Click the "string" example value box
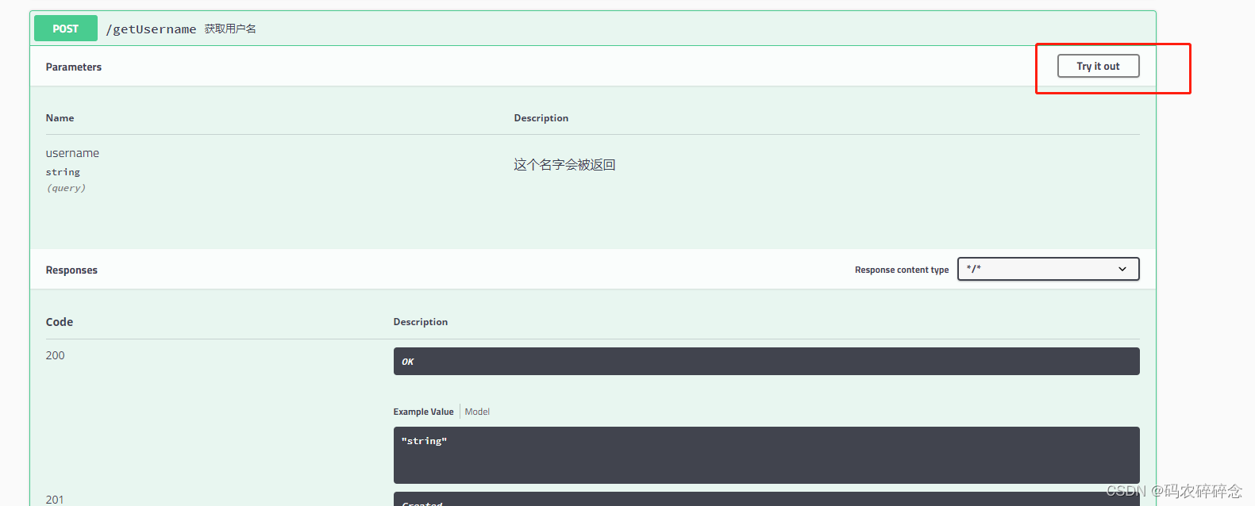Screen dimensions: 1255x506 tap(766, 455)
